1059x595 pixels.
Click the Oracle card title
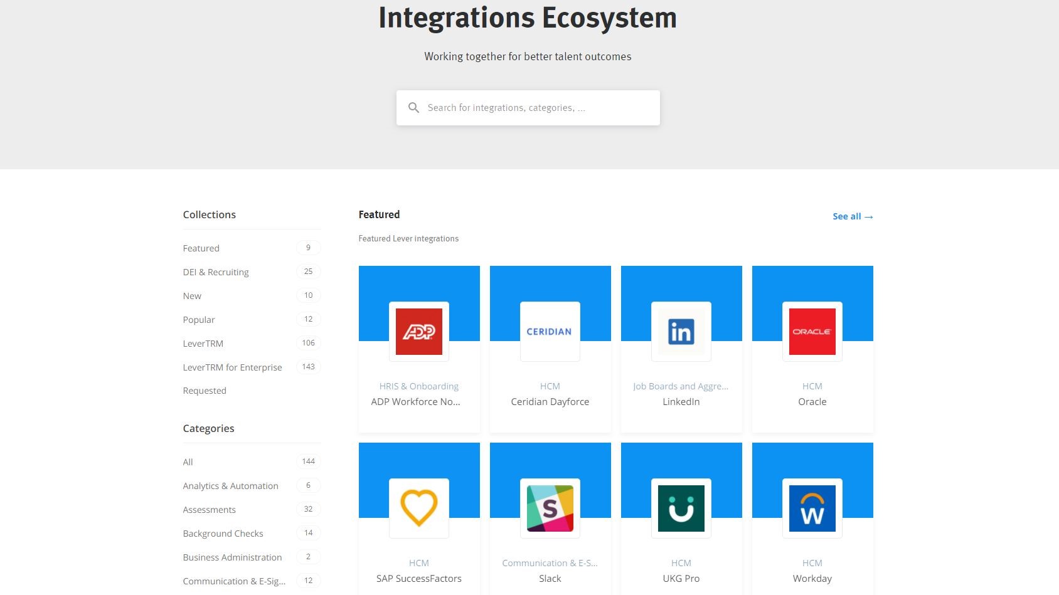pos(812,402)
